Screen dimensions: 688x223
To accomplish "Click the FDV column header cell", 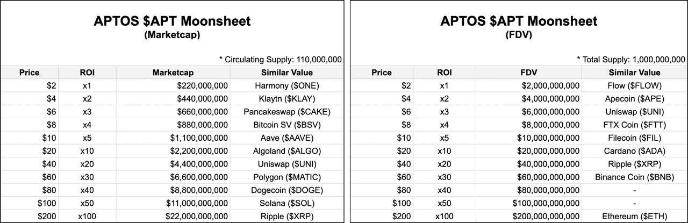I will [525, 73].
